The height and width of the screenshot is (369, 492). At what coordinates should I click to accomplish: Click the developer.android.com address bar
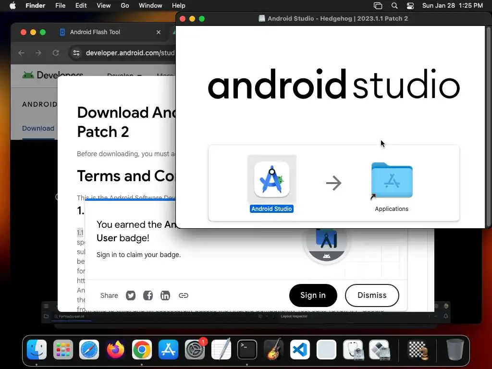click(130, 53)
